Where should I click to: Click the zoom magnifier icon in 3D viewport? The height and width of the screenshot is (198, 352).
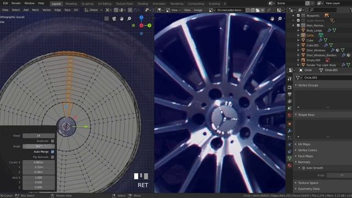pyautogui.click(x=129, y=19)
